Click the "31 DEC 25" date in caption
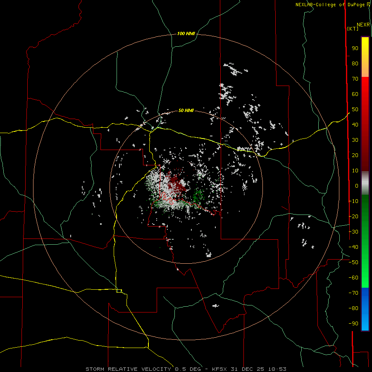Image resolution: width=372 pixels, height=372 pixels. [248, 369]
